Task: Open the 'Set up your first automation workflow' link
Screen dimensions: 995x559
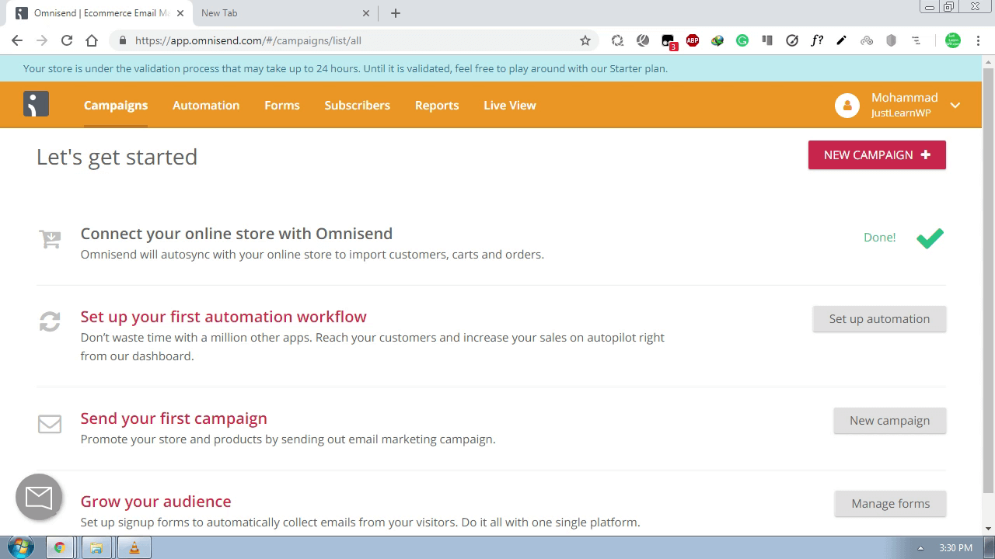Action: click(223, 317)
